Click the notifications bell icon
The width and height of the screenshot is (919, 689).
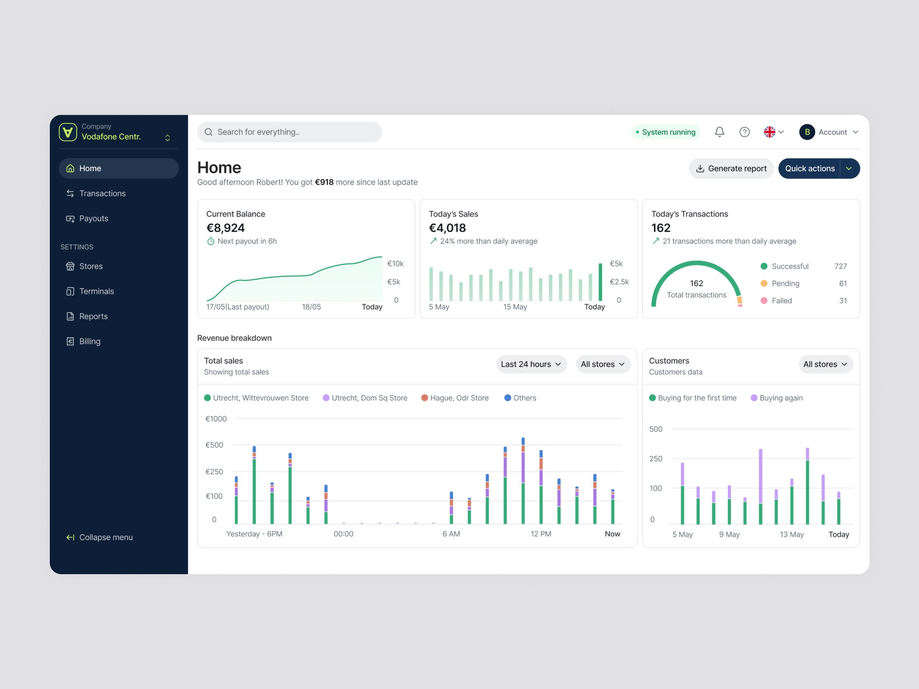coord(719,132)
